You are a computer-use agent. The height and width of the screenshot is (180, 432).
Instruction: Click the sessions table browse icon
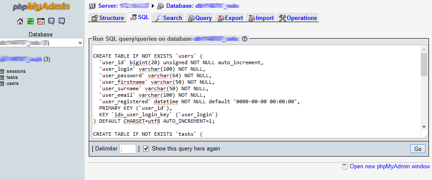2,72
